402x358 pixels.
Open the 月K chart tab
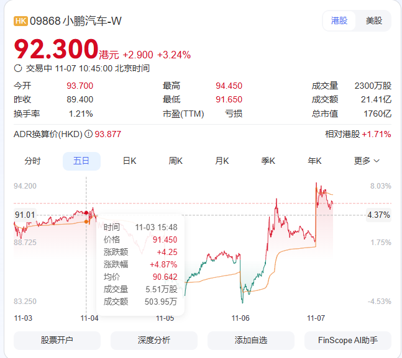222,161
